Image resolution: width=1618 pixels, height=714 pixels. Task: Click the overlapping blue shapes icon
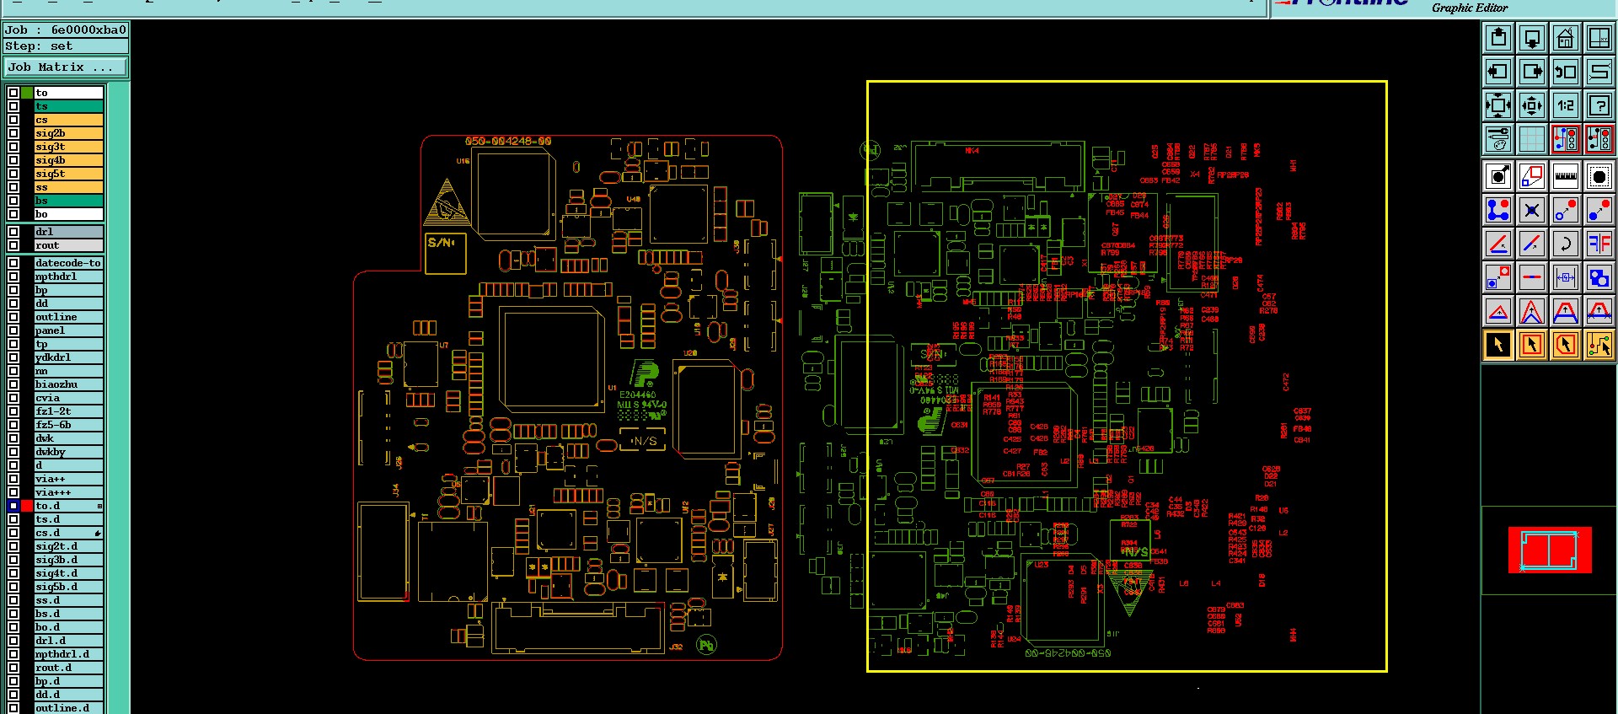point(1599,277)
